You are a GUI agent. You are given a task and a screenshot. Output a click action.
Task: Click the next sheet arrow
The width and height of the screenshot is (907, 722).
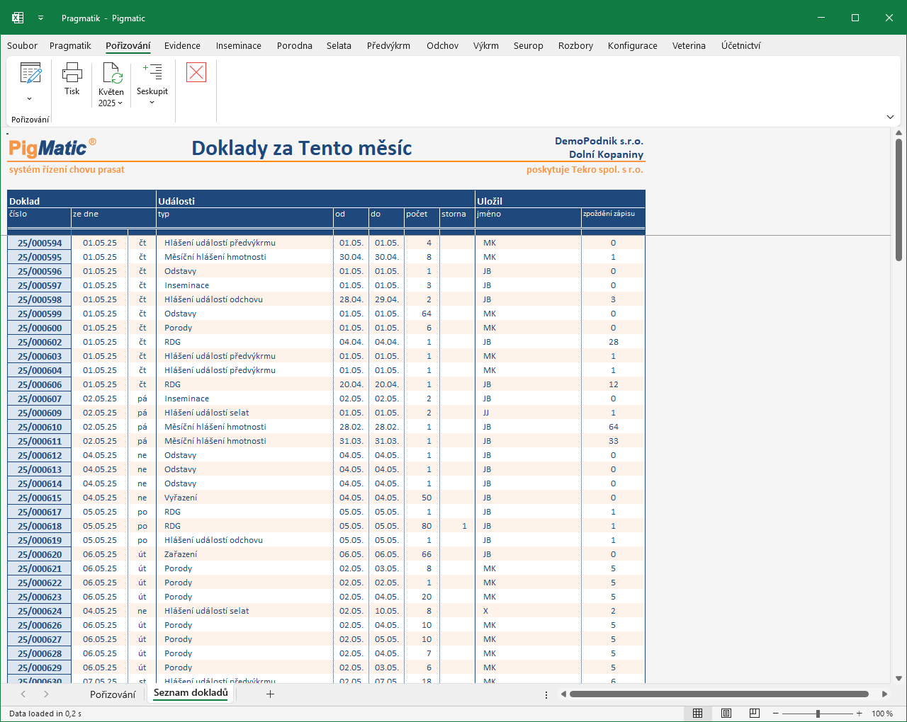[x=46, y=694]
